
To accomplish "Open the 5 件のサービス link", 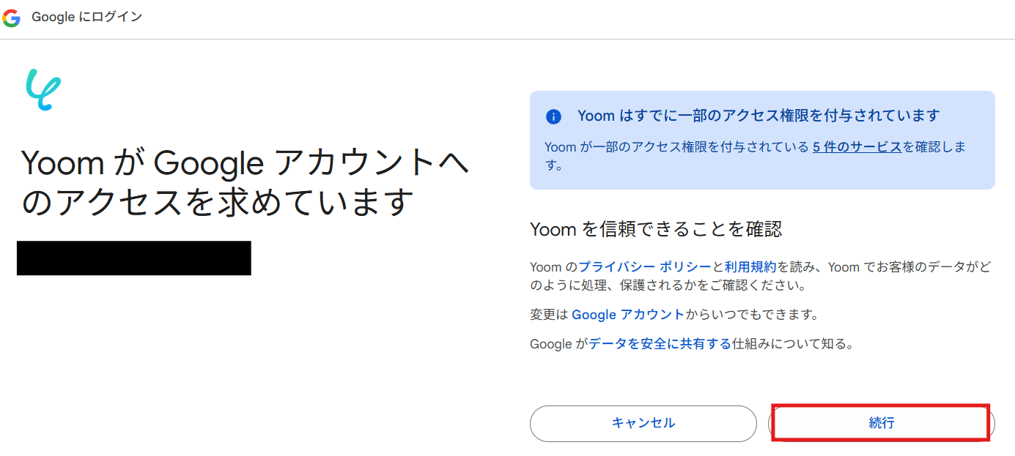I will [x=857, y=147].
